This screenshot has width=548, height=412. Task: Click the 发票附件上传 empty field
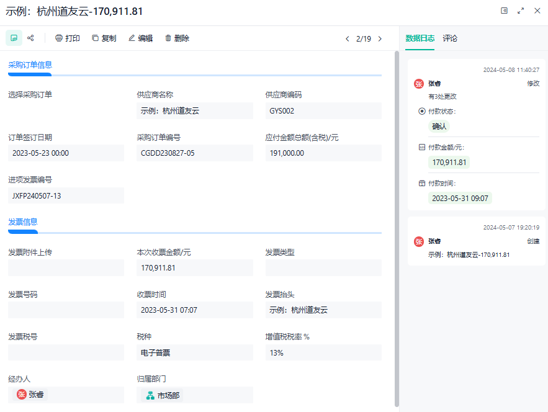(66, 267)
